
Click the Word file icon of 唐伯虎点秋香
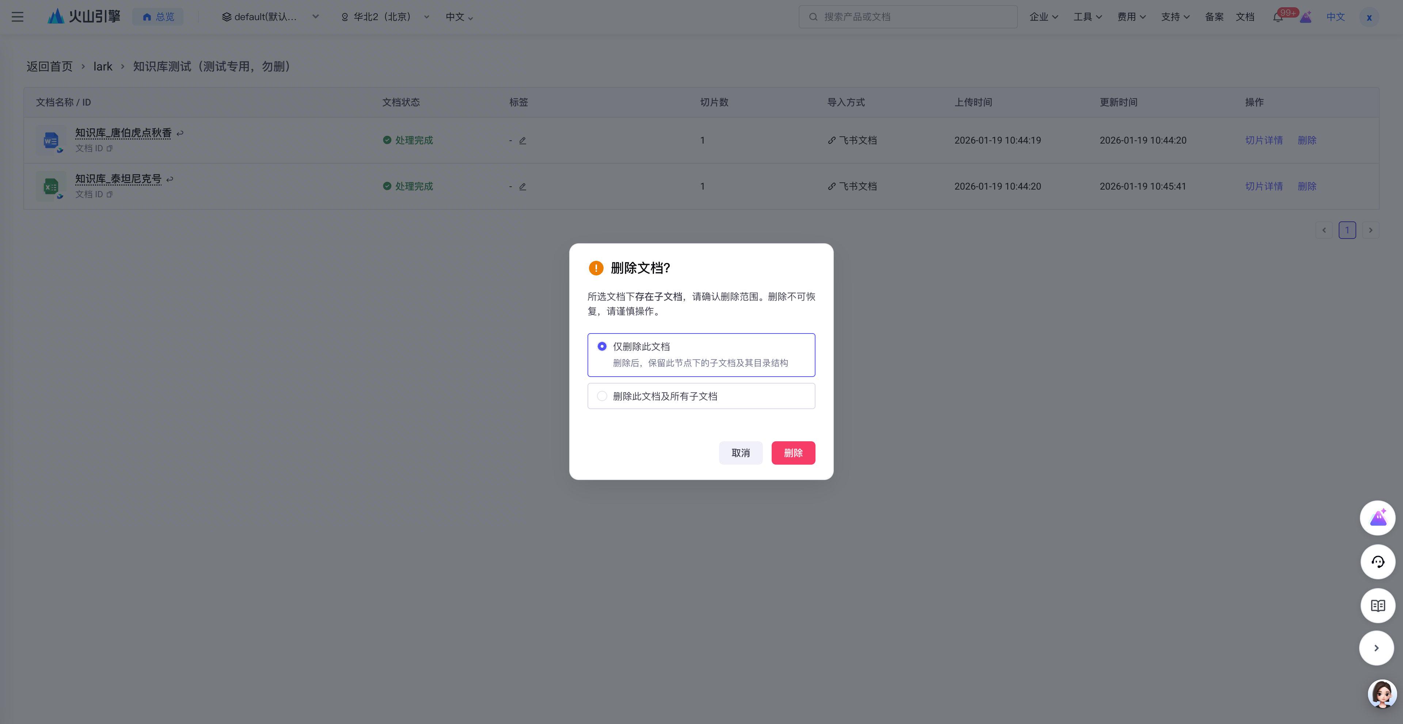coord(51,140)
